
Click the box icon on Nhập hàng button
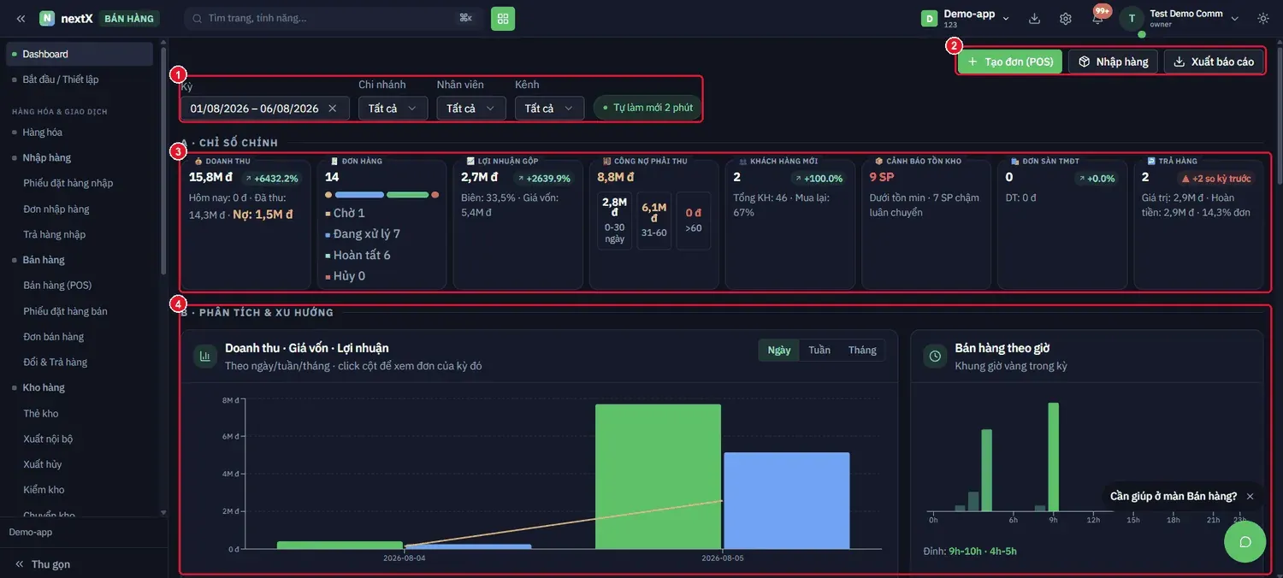click(x=1084, y=62)
